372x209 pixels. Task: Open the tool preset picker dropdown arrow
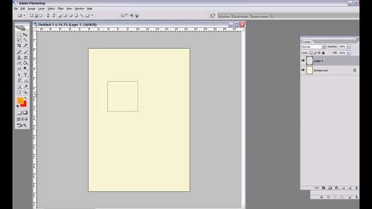[24, 16]
